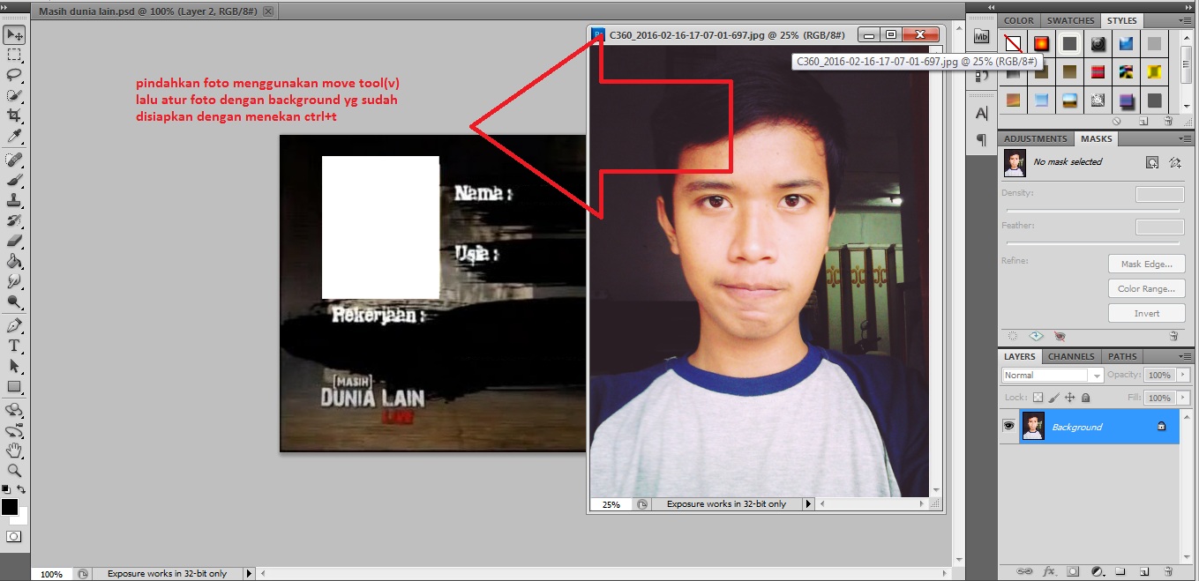The height and width of the screenshot is (581, 1199).
Task: Click the Background layer thumbnail
Action: (1033, 426)
